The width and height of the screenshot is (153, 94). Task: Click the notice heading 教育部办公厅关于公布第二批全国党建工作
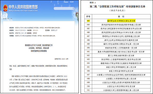[x=39, y=45]
